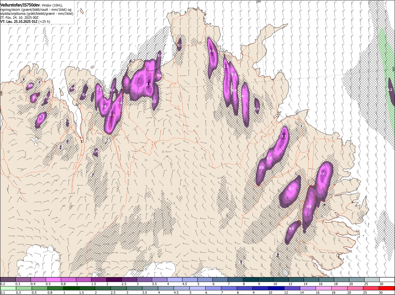Select green bottom-row swatch starting at 0.5
395x295 pixels.
(x=39, y=288)
